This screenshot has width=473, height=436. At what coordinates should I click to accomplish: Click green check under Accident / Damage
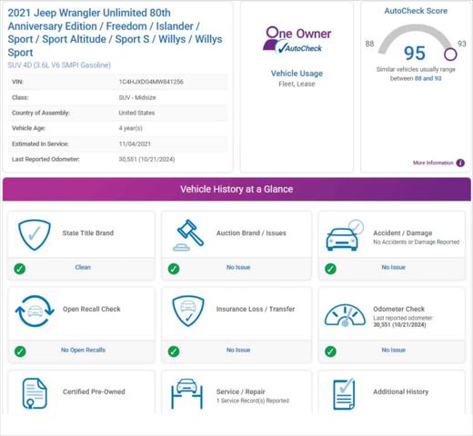point(330,269)
